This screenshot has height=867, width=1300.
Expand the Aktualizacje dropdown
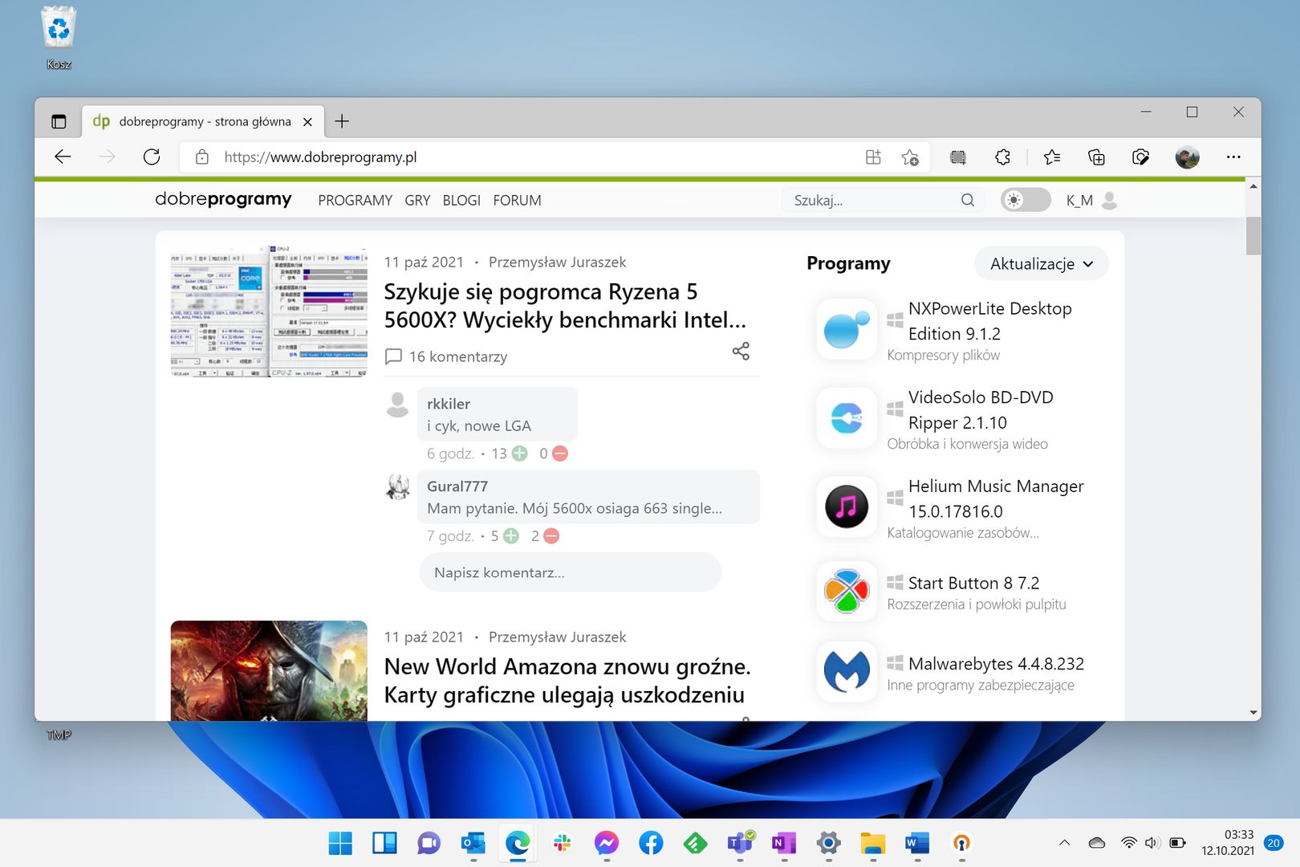click(1042, 264)
